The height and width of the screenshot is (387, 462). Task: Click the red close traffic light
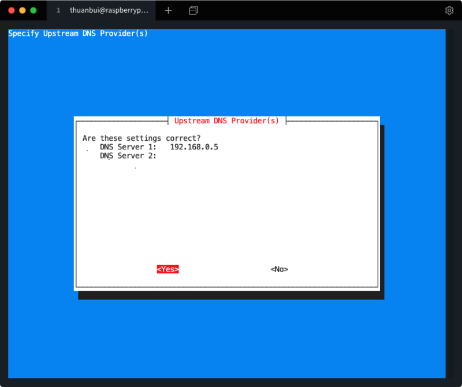pos(11,10)
